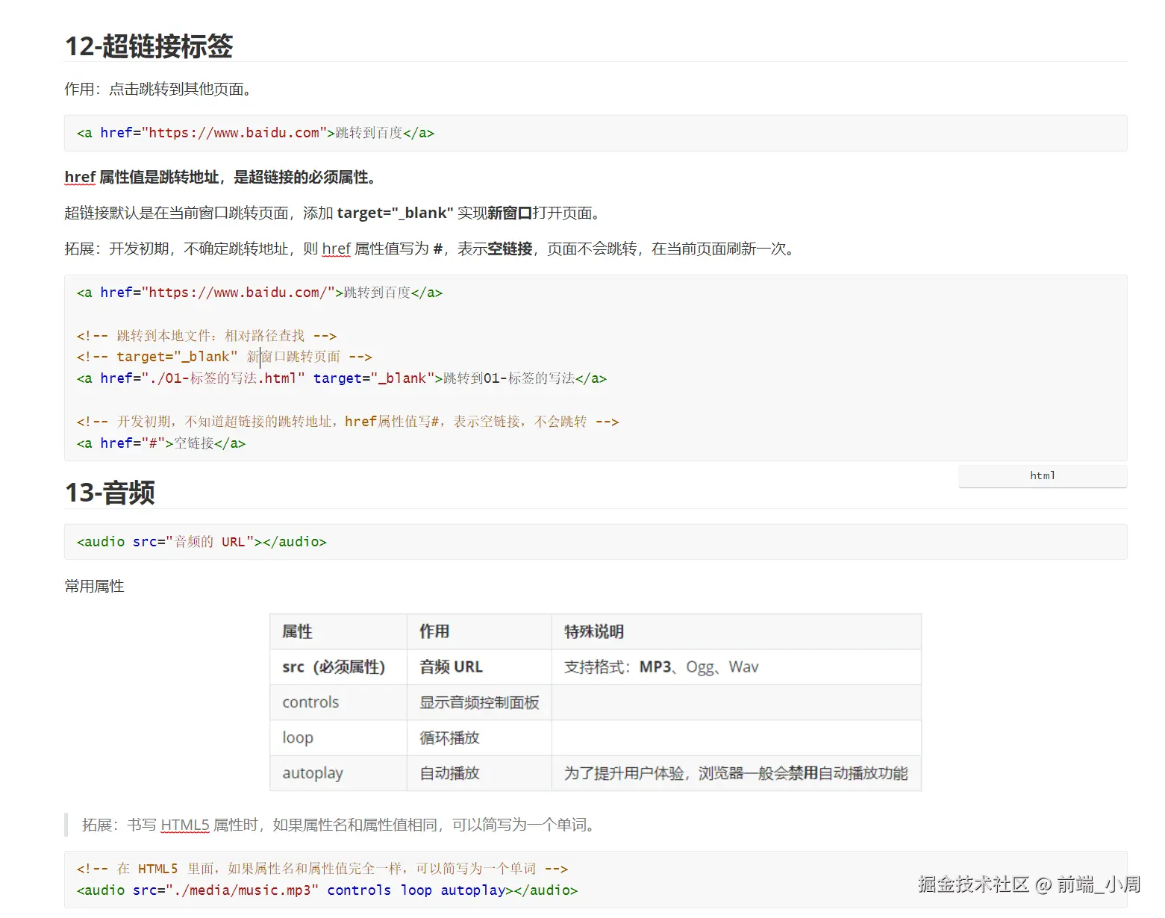The image size is (1165, 918).
Task: Click the '12-超链接标签' heading
Action: [149, 46]
